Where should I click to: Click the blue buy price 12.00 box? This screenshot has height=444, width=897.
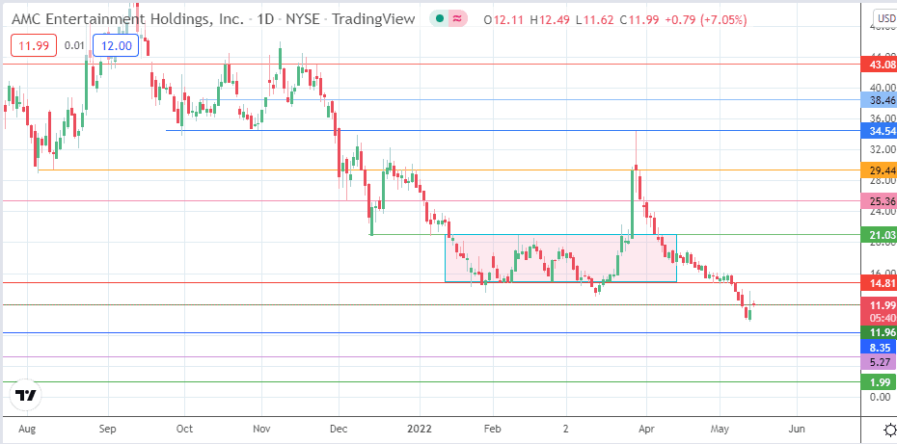coord(116,45)
